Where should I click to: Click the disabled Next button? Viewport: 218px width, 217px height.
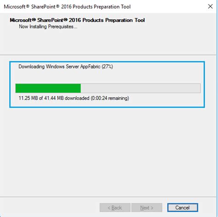147,207
